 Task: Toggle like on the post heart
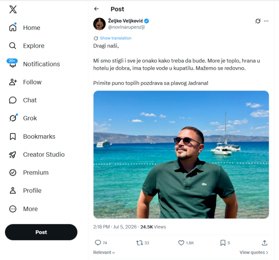click(x=181, y=243)
